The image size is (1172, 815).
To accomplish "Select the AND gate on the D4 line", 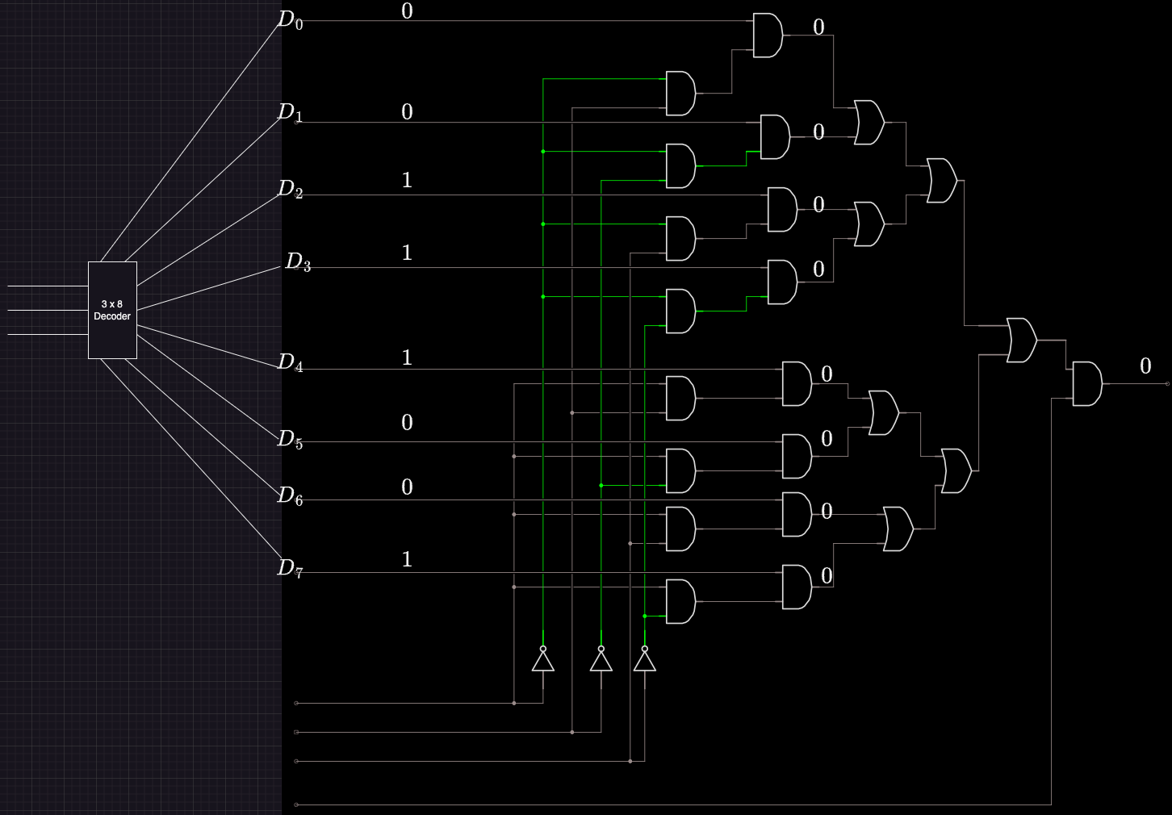I will pos(797,384).
